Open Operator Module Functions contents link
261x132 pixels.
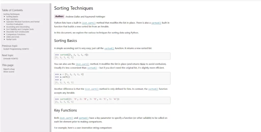[23, 23]
